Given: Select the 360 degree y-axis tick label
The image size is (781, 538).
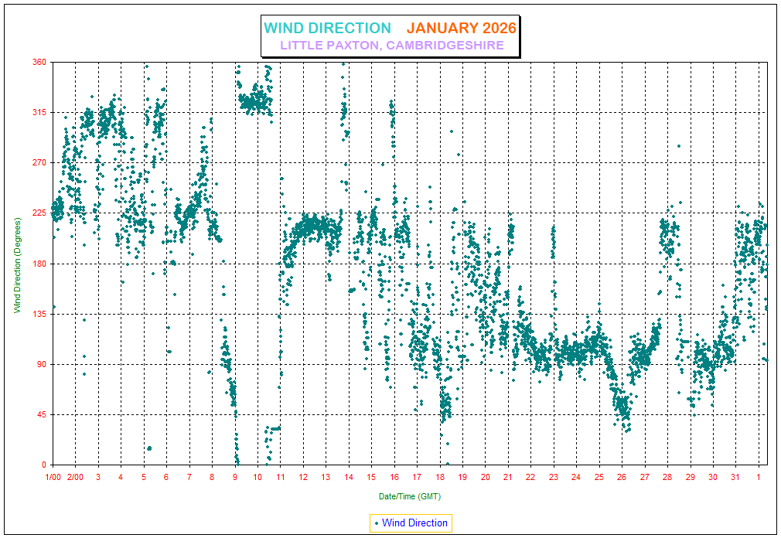Looking at the screenshot, I should coord(39,62).
